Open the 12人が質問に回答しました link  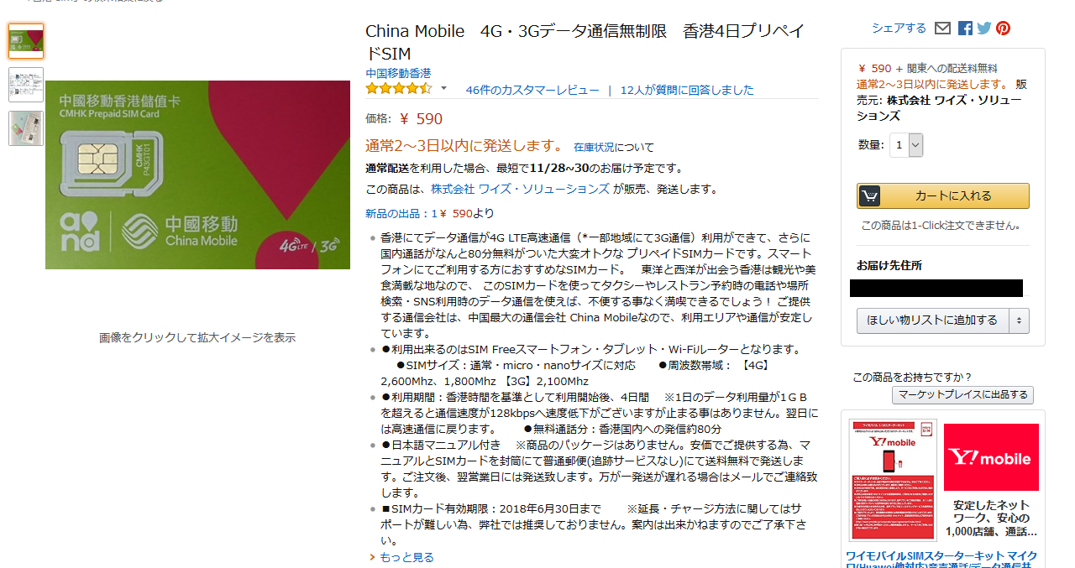687,90
